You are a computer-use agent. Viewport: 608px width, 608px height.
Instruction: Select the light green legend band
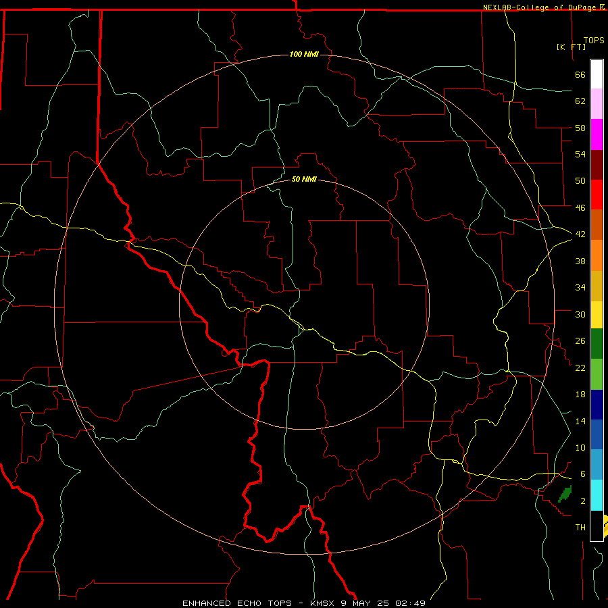(597, 374)
